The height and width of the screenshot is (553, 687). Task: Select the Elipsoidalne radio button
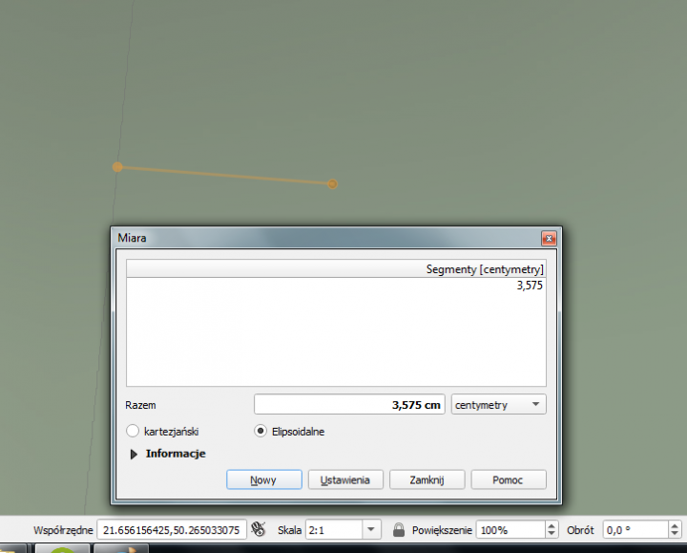click(260, 431)
